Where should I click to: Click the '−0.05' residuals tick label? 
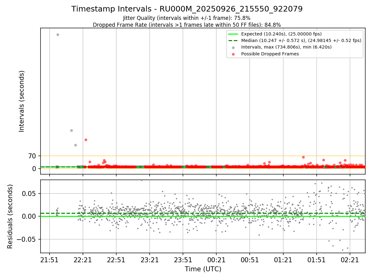point(27,239)
